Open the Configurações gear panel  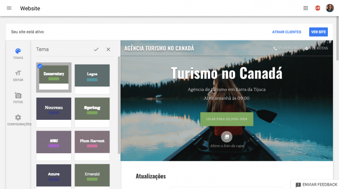(19, 120)
